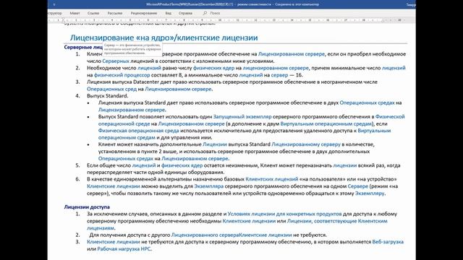Open the Ссылки ribbon tab
This screenshot has height=260, width=463.
click(93, 13)
